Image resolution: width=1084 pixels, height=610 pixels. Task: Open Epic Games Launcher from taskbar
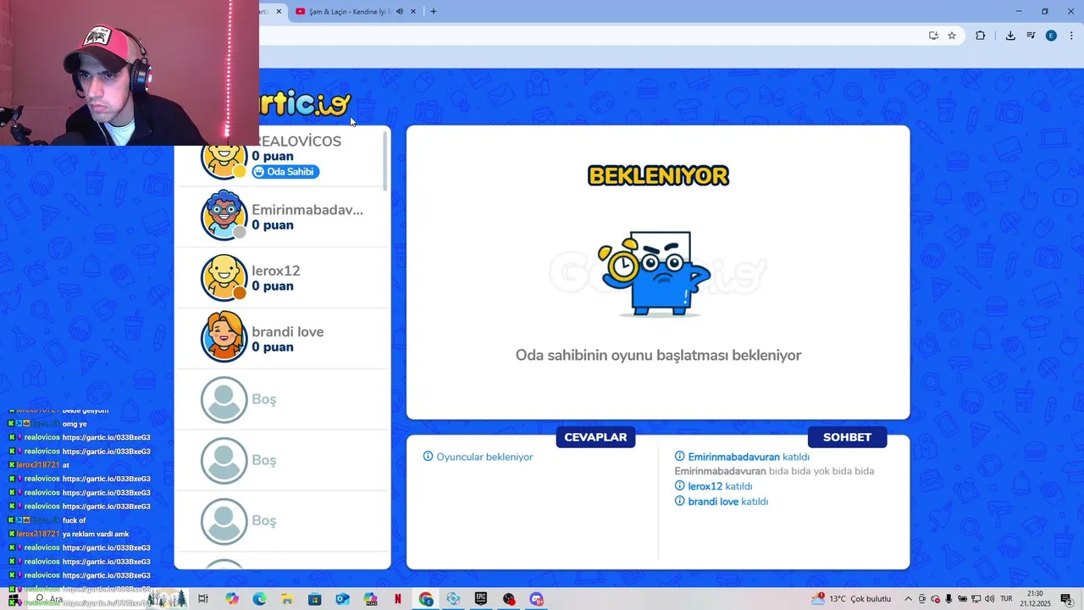[481, 599]
